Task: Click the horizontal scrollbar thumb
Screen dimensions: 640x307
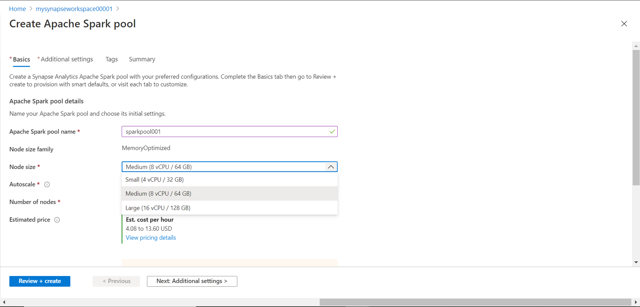Action: pyautogui.click(x=475, y=302)
